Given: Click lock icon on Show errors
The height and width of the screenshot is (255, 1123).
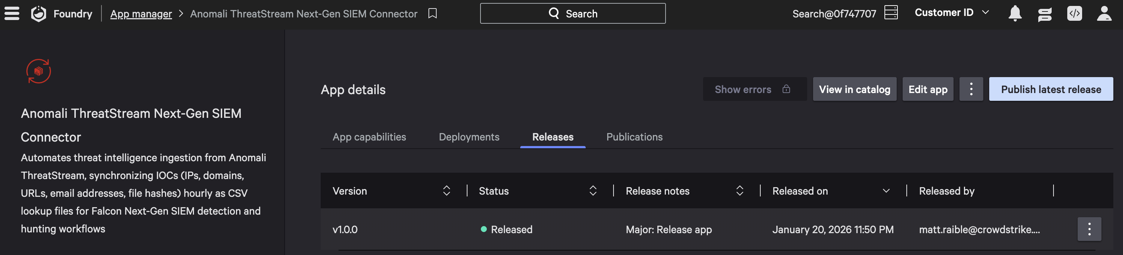Looking at the screenshot, I should pos(786,89).
